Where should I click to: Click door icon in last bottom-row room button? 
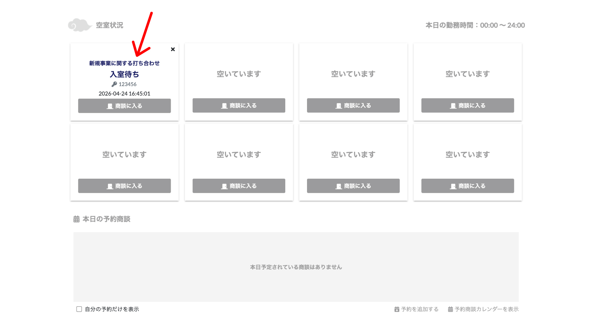tap(453, 186)
